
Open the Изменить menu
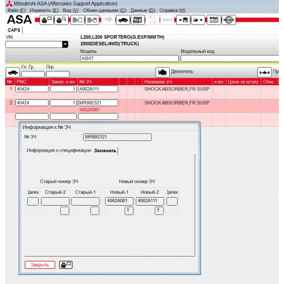tap(44, 10)
